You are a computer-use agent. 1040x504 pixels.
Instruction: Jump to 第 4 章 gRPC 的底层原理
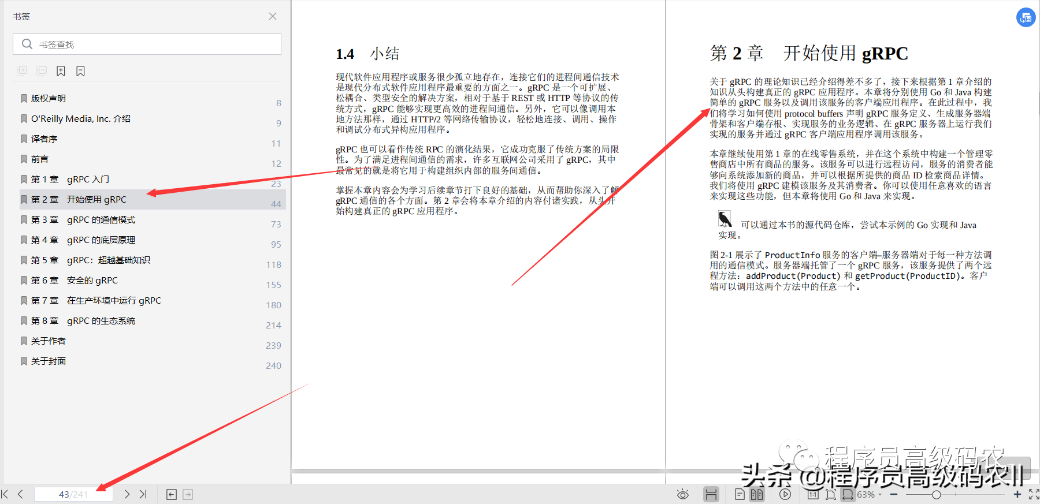83,240
